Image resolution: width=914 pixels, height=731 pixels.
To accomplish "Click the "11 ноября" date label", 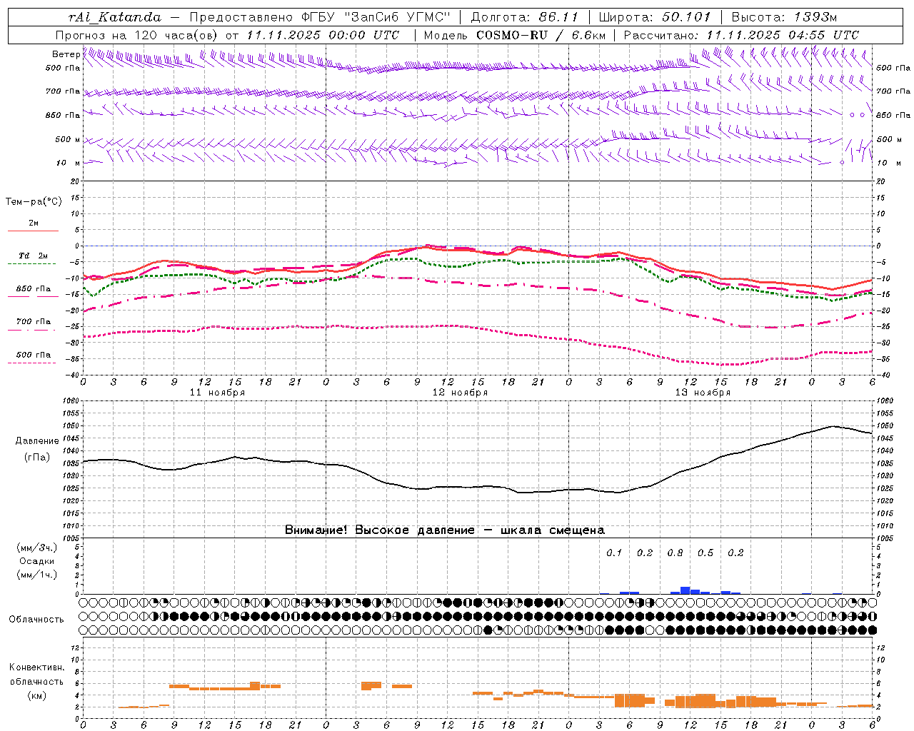I will click(x=218, y=393).
